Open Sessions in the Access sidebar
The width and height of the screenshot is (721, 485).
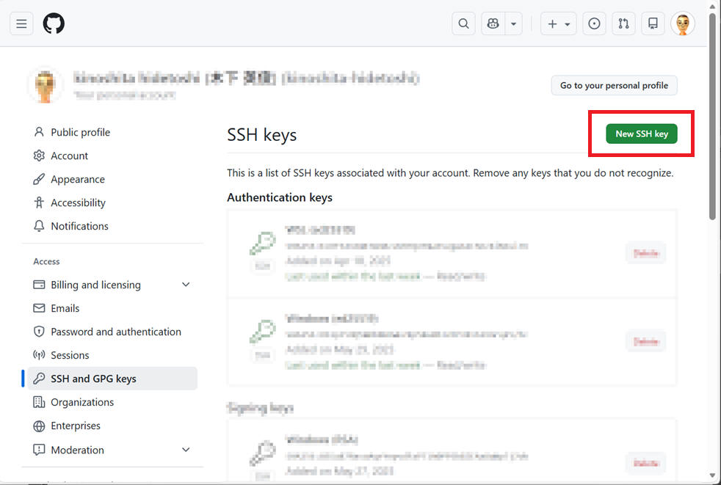[70, 355]
